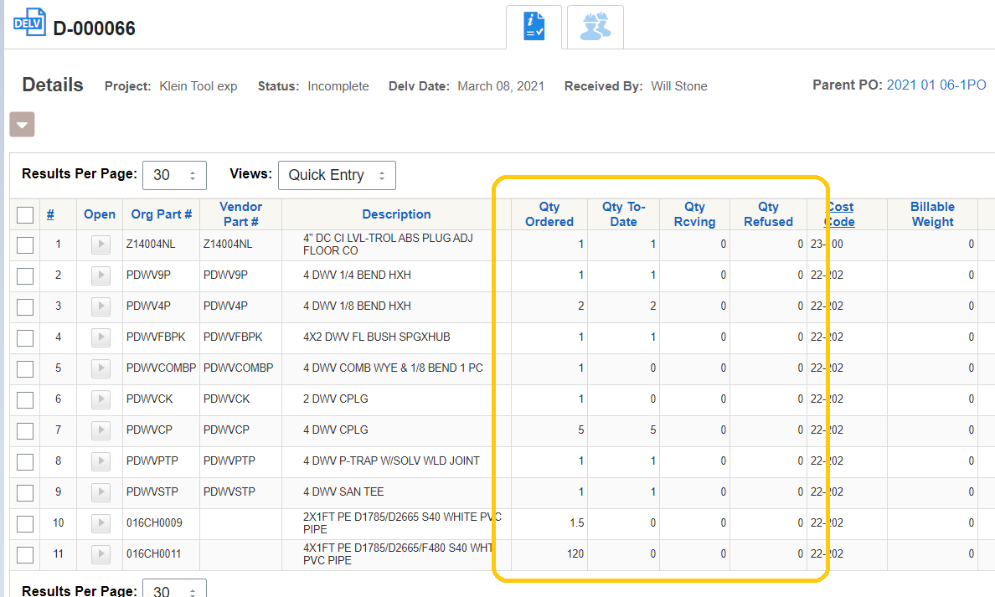Screen dimensions: 995x597
Task: Click the Open column header
Action: click(100, 214)
